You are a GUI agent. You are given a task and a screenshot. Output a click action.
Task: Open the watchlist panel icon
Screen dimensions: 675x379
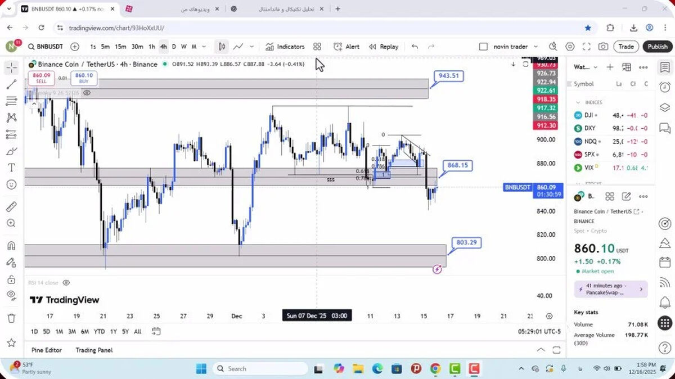(x=664, y=67)
